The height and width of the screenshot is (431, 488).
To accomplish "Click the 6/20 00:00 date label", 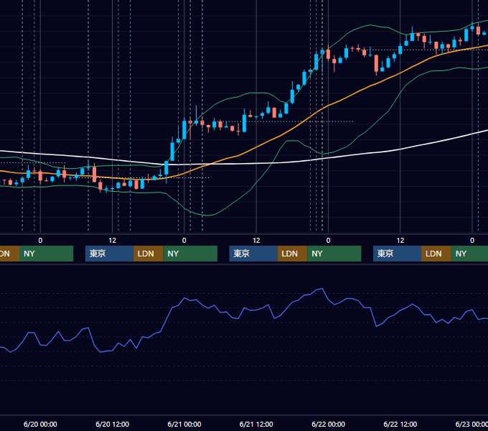I will [x=40, y=424].
